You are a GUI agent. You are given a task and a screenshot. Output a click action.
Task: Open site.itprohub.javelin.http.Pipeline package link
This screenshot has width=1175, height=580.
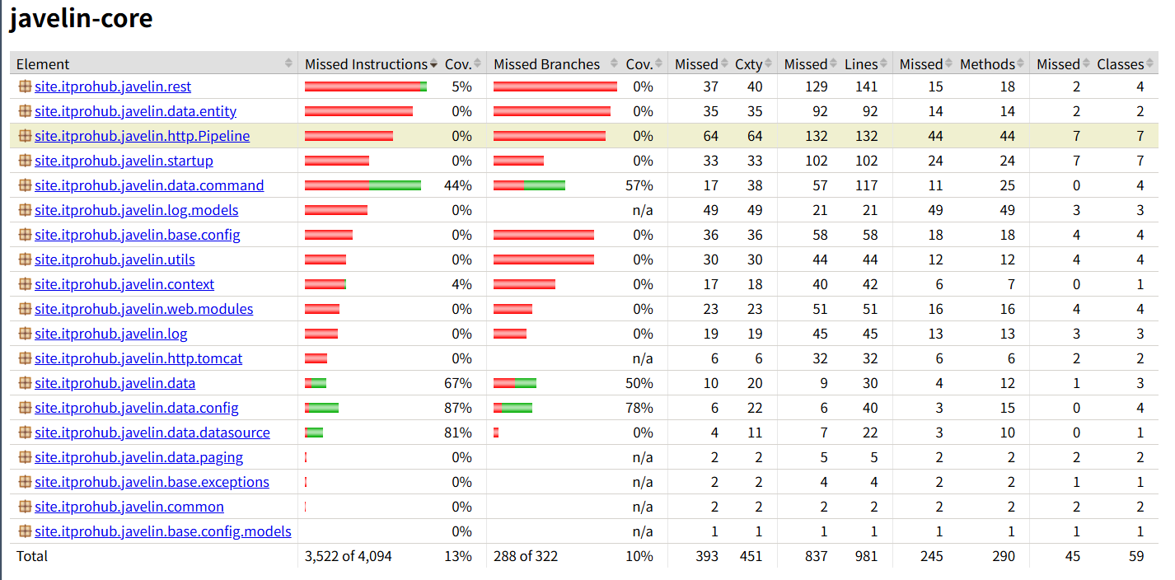coord(142,136)
